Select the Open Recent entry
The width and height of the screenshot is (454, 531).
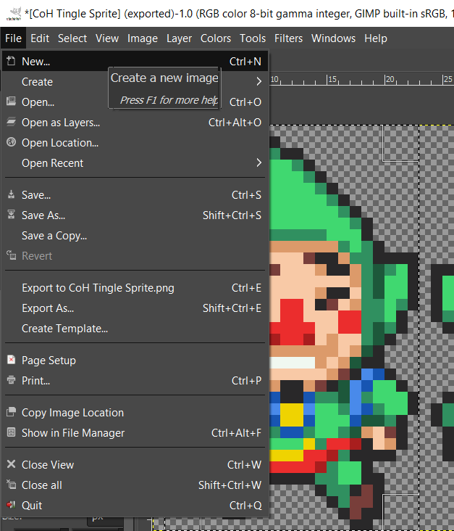(135, 163)
